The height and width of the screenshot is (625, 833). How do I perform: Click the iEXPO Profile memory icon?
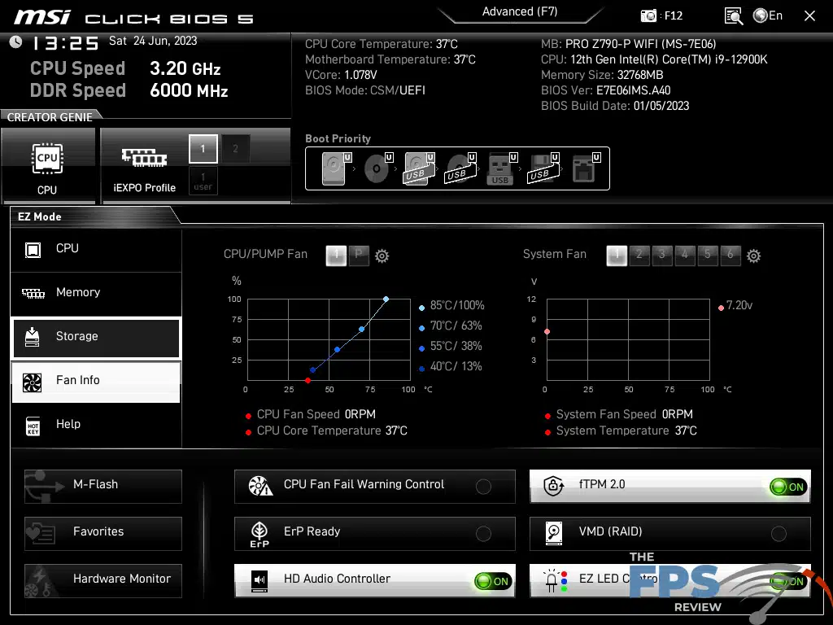(x=144, y=157)
